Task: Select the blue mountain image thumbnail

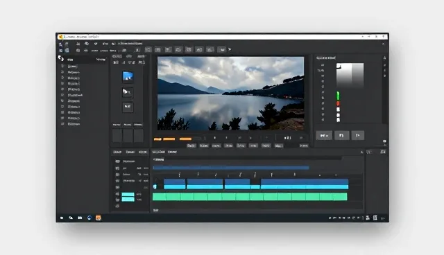Action: coord(128,76)
